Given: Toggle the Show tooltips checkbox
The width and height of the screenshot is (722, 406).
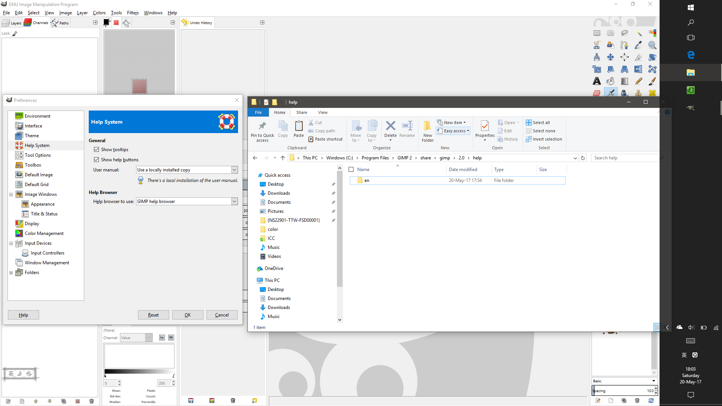Looking at the screenshot, I should 97,150.
